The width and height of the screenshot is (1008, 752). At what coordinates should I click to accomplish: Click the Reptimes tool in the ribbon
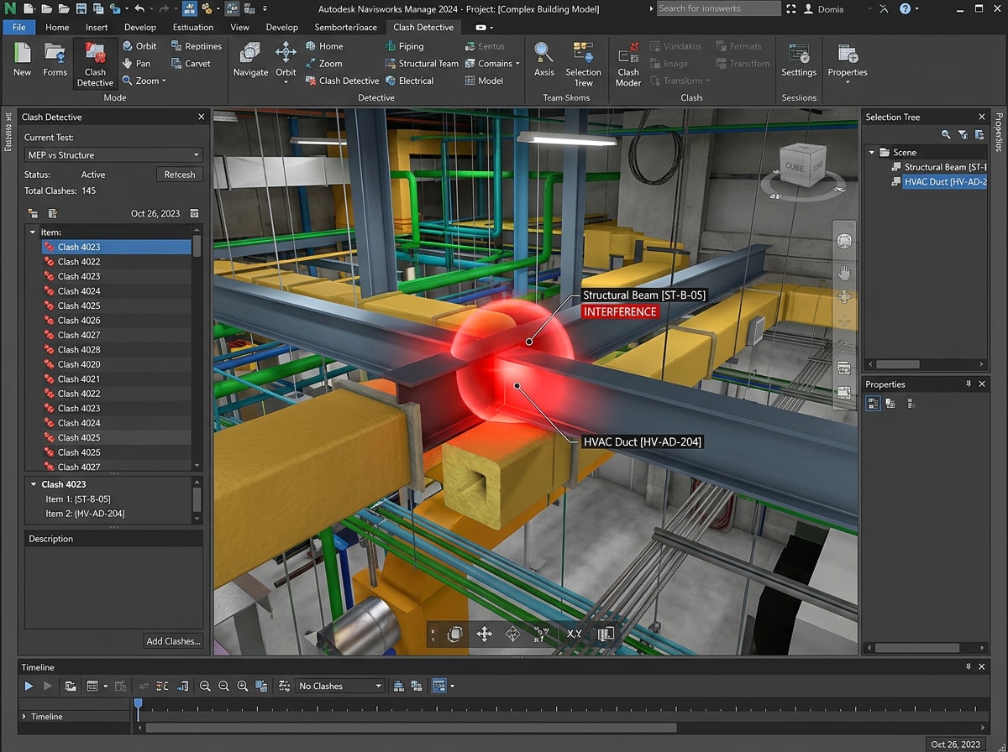196,46
